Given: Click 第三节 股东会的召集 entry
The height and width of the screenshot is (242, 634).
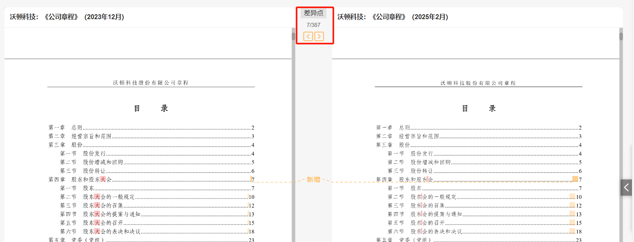Looking at the screenshot, I should click(x=485, y=205).
